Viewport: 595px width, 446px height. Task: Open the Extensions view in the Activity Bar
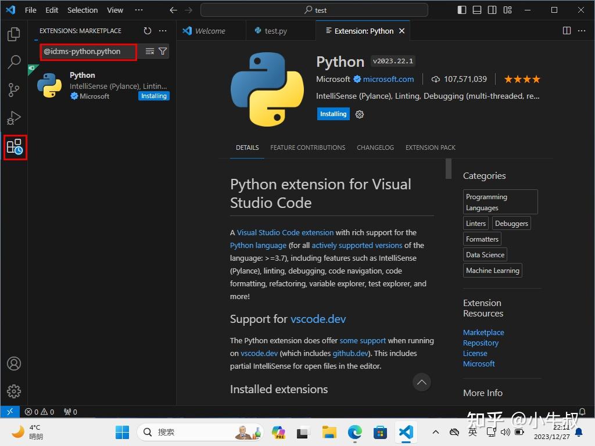[15, 148]
